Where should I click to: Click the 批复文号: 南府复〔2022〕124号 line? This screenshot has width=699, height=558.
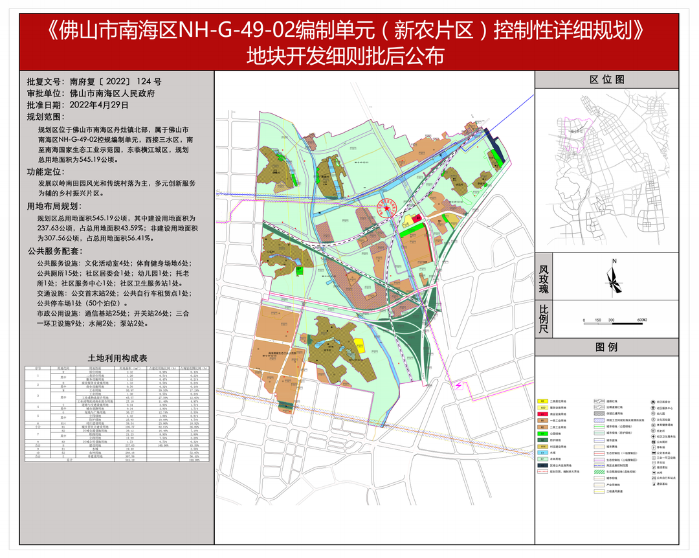[94, 82]
